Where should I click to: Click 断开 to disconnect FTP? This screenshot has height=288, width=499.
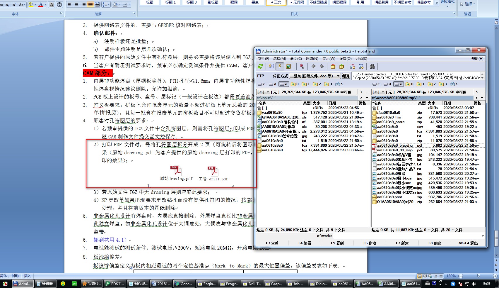346,76
